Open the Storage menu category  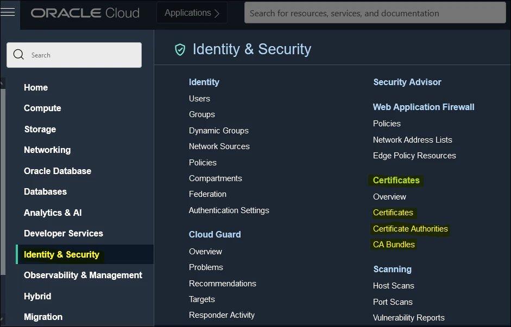tap(40, 129)
